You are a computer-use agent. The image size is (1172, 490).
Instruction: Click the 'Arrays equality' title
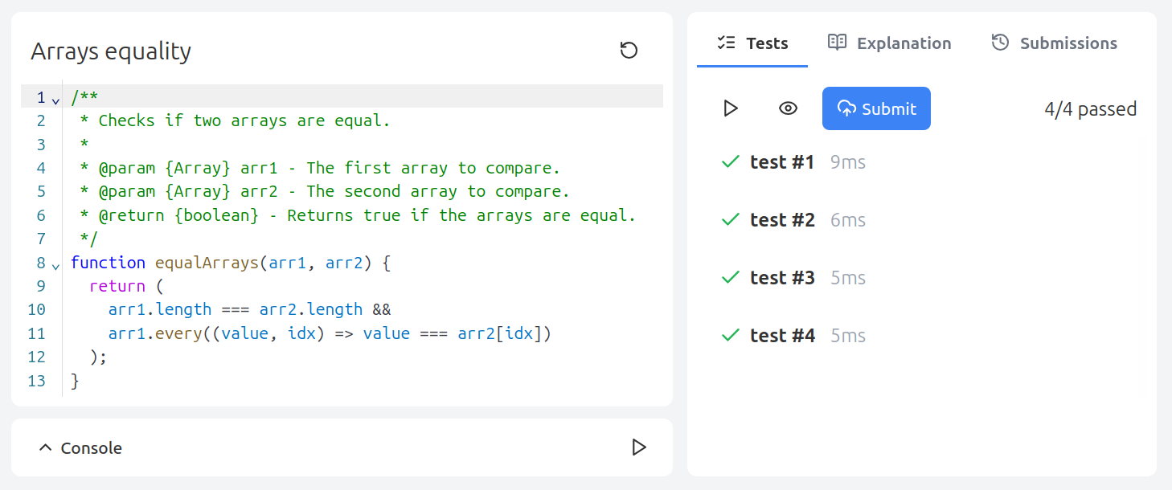point(111,51)
